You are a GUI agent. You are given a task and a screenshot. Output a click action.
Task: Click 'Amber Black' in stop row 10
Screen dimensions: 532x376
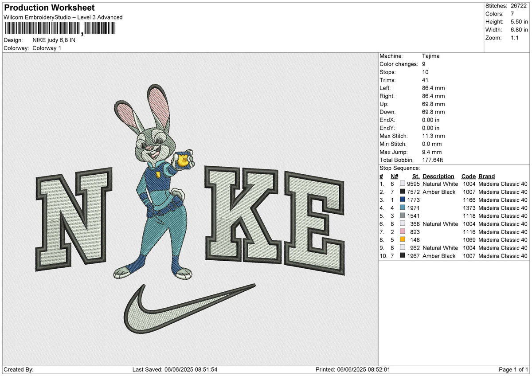point(439,256)
